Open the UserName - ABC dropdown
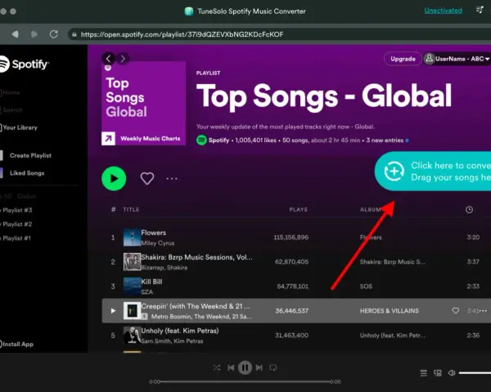The height and width of the screenshot is (392, 491). pyautogui.click(x=457, y=59)
